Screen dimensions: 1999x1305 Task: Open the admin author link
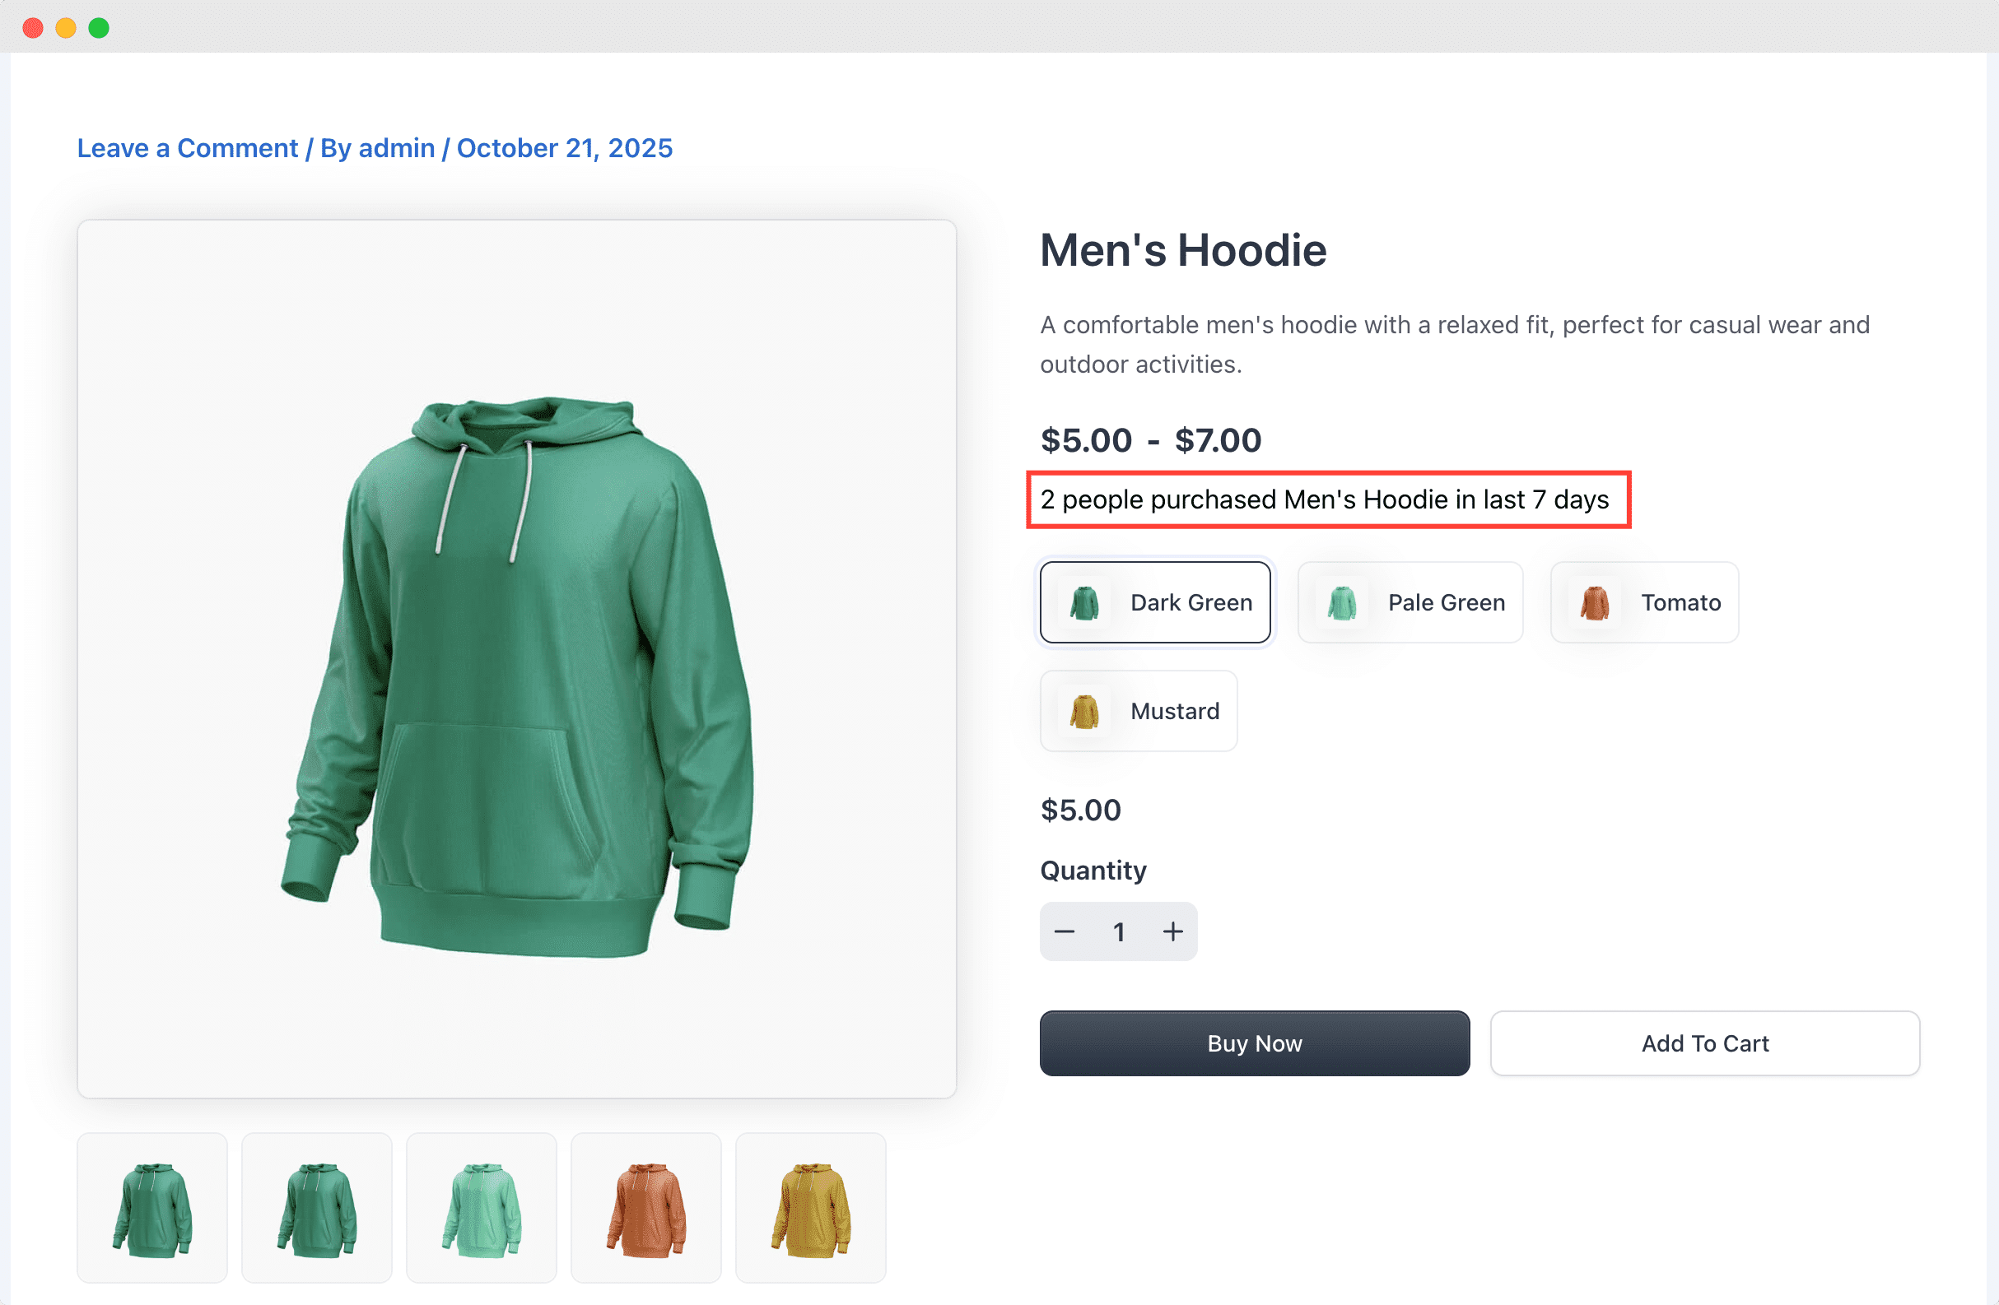(397, 148)
